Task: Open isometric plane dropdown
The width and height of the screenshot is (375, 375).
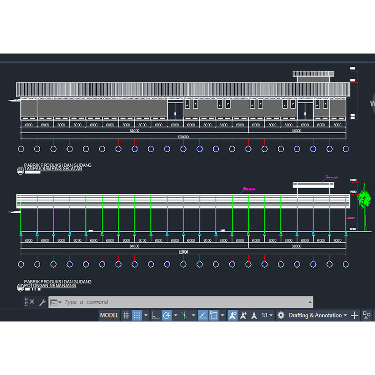Action: pyautogui.click(x=193, y=315)
